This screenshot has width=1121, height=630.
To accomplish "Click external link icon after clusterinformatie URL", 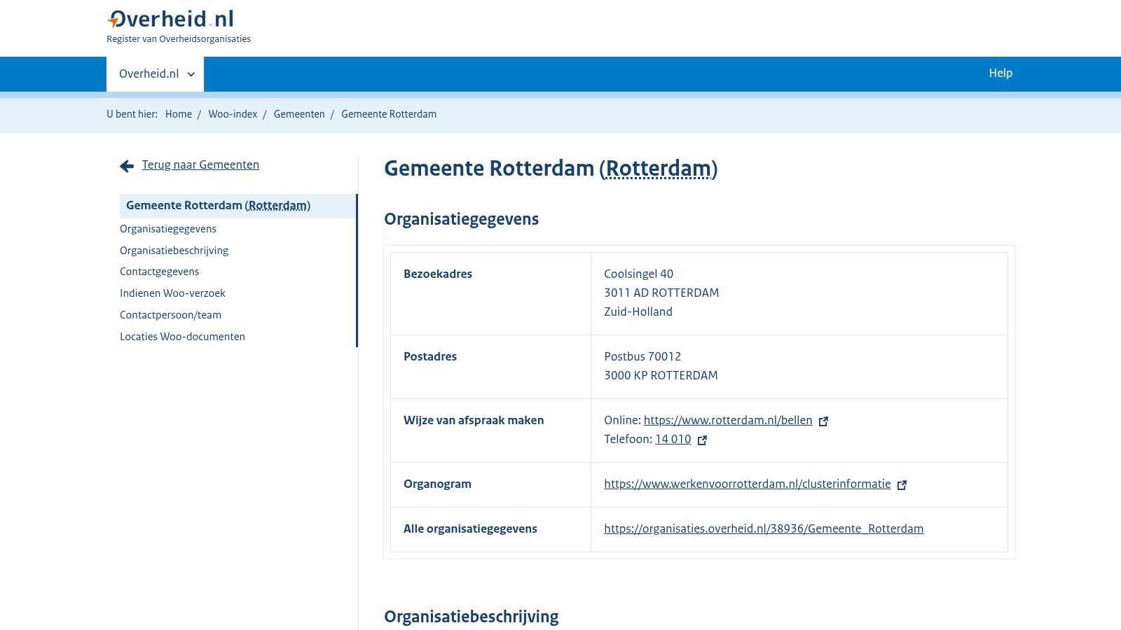I will point(902,485).
